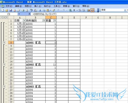
Task: Open the 编辑 menu
Action: [18, 6]
